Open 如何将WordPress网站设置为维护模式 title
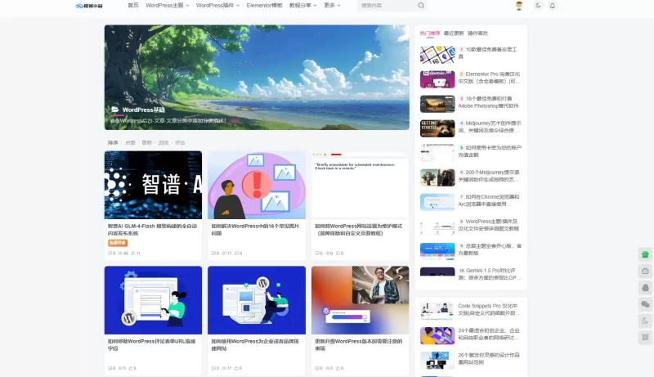 tap(358, 229)
